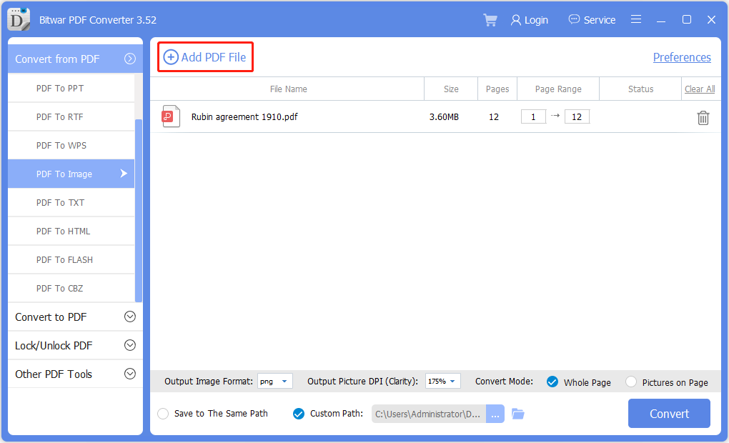Browse custom path with ellipsis button

[495, 414]
